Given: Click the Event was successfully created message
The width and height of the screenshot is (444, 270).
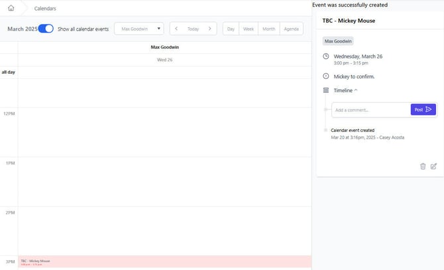Looking at the screenshot, I should 350,5.
